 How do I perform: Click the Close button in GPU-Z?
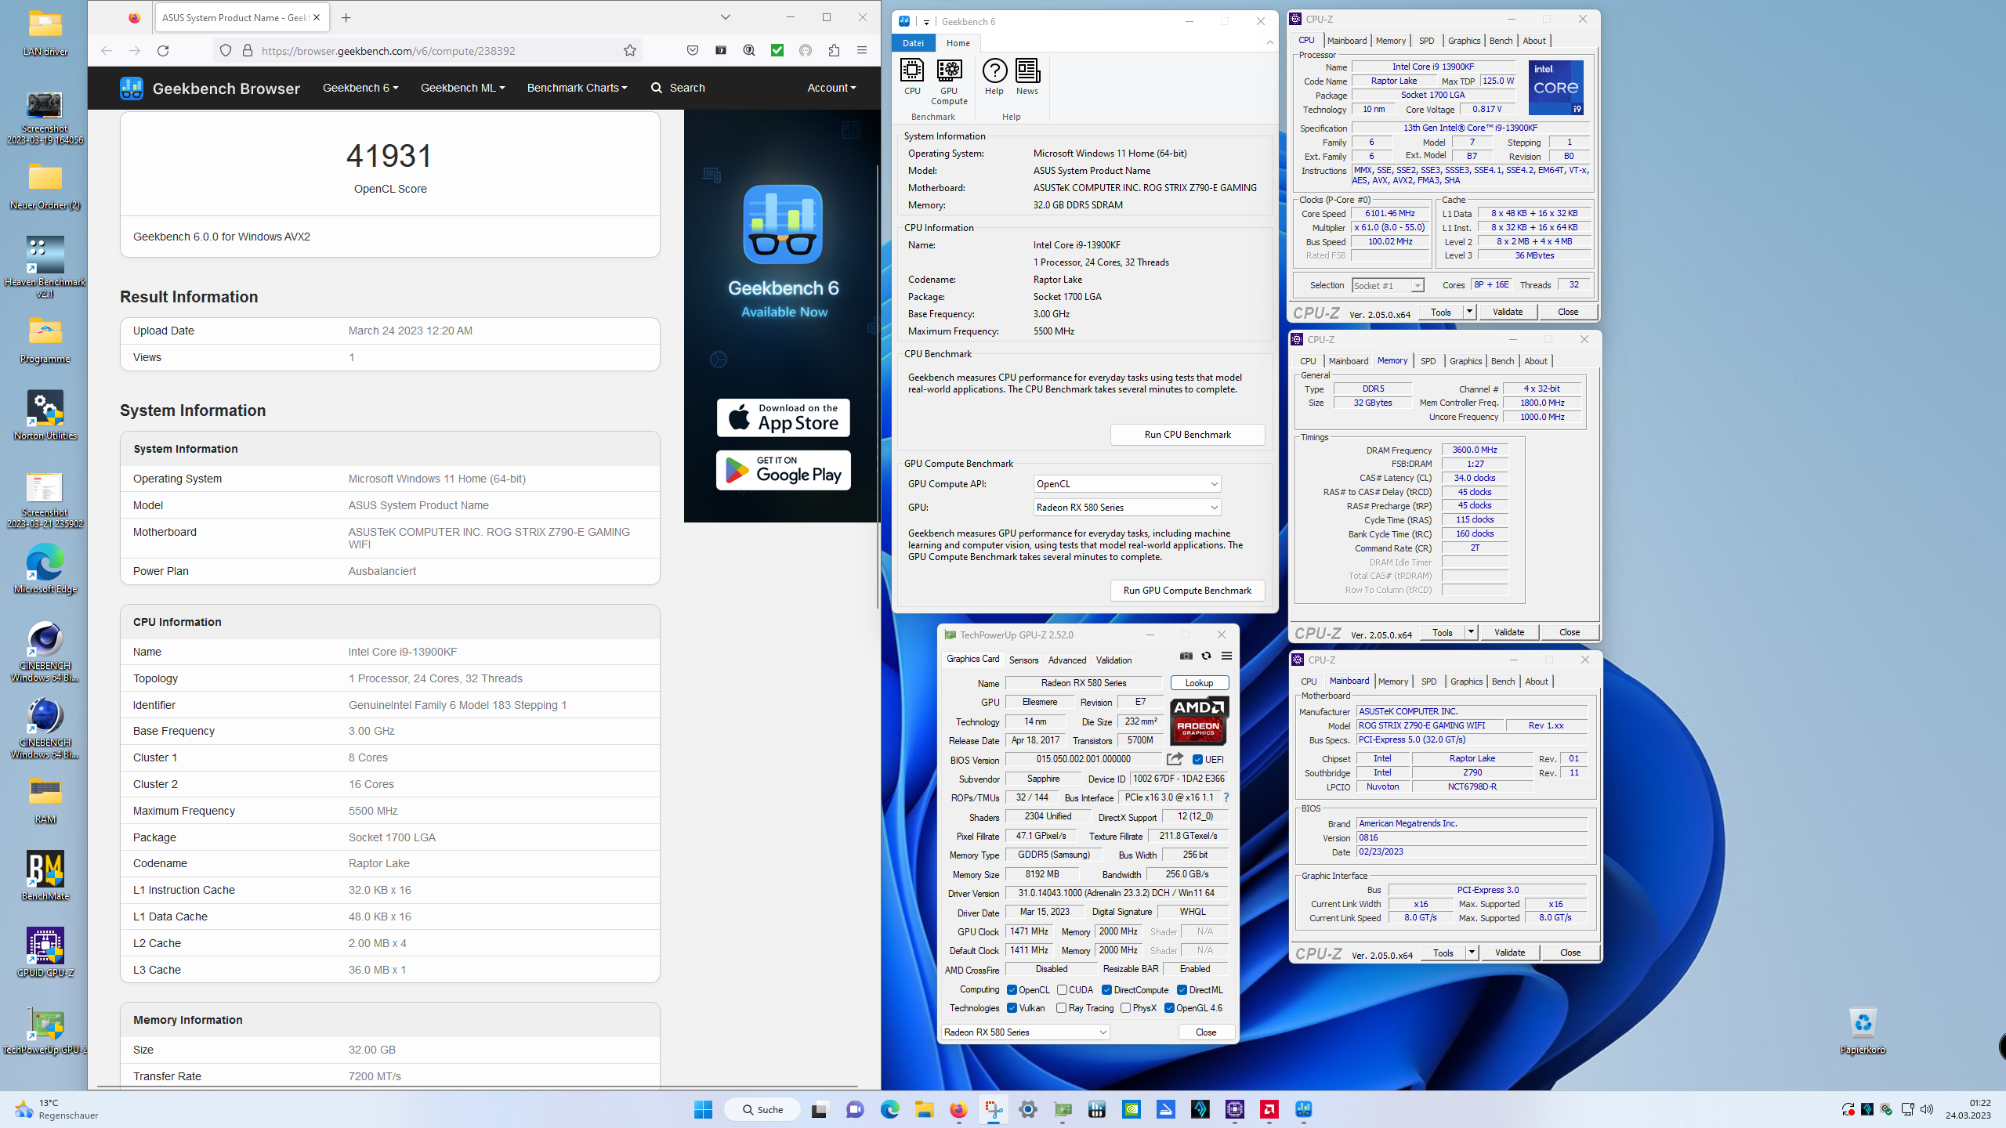[1206, 1032]
